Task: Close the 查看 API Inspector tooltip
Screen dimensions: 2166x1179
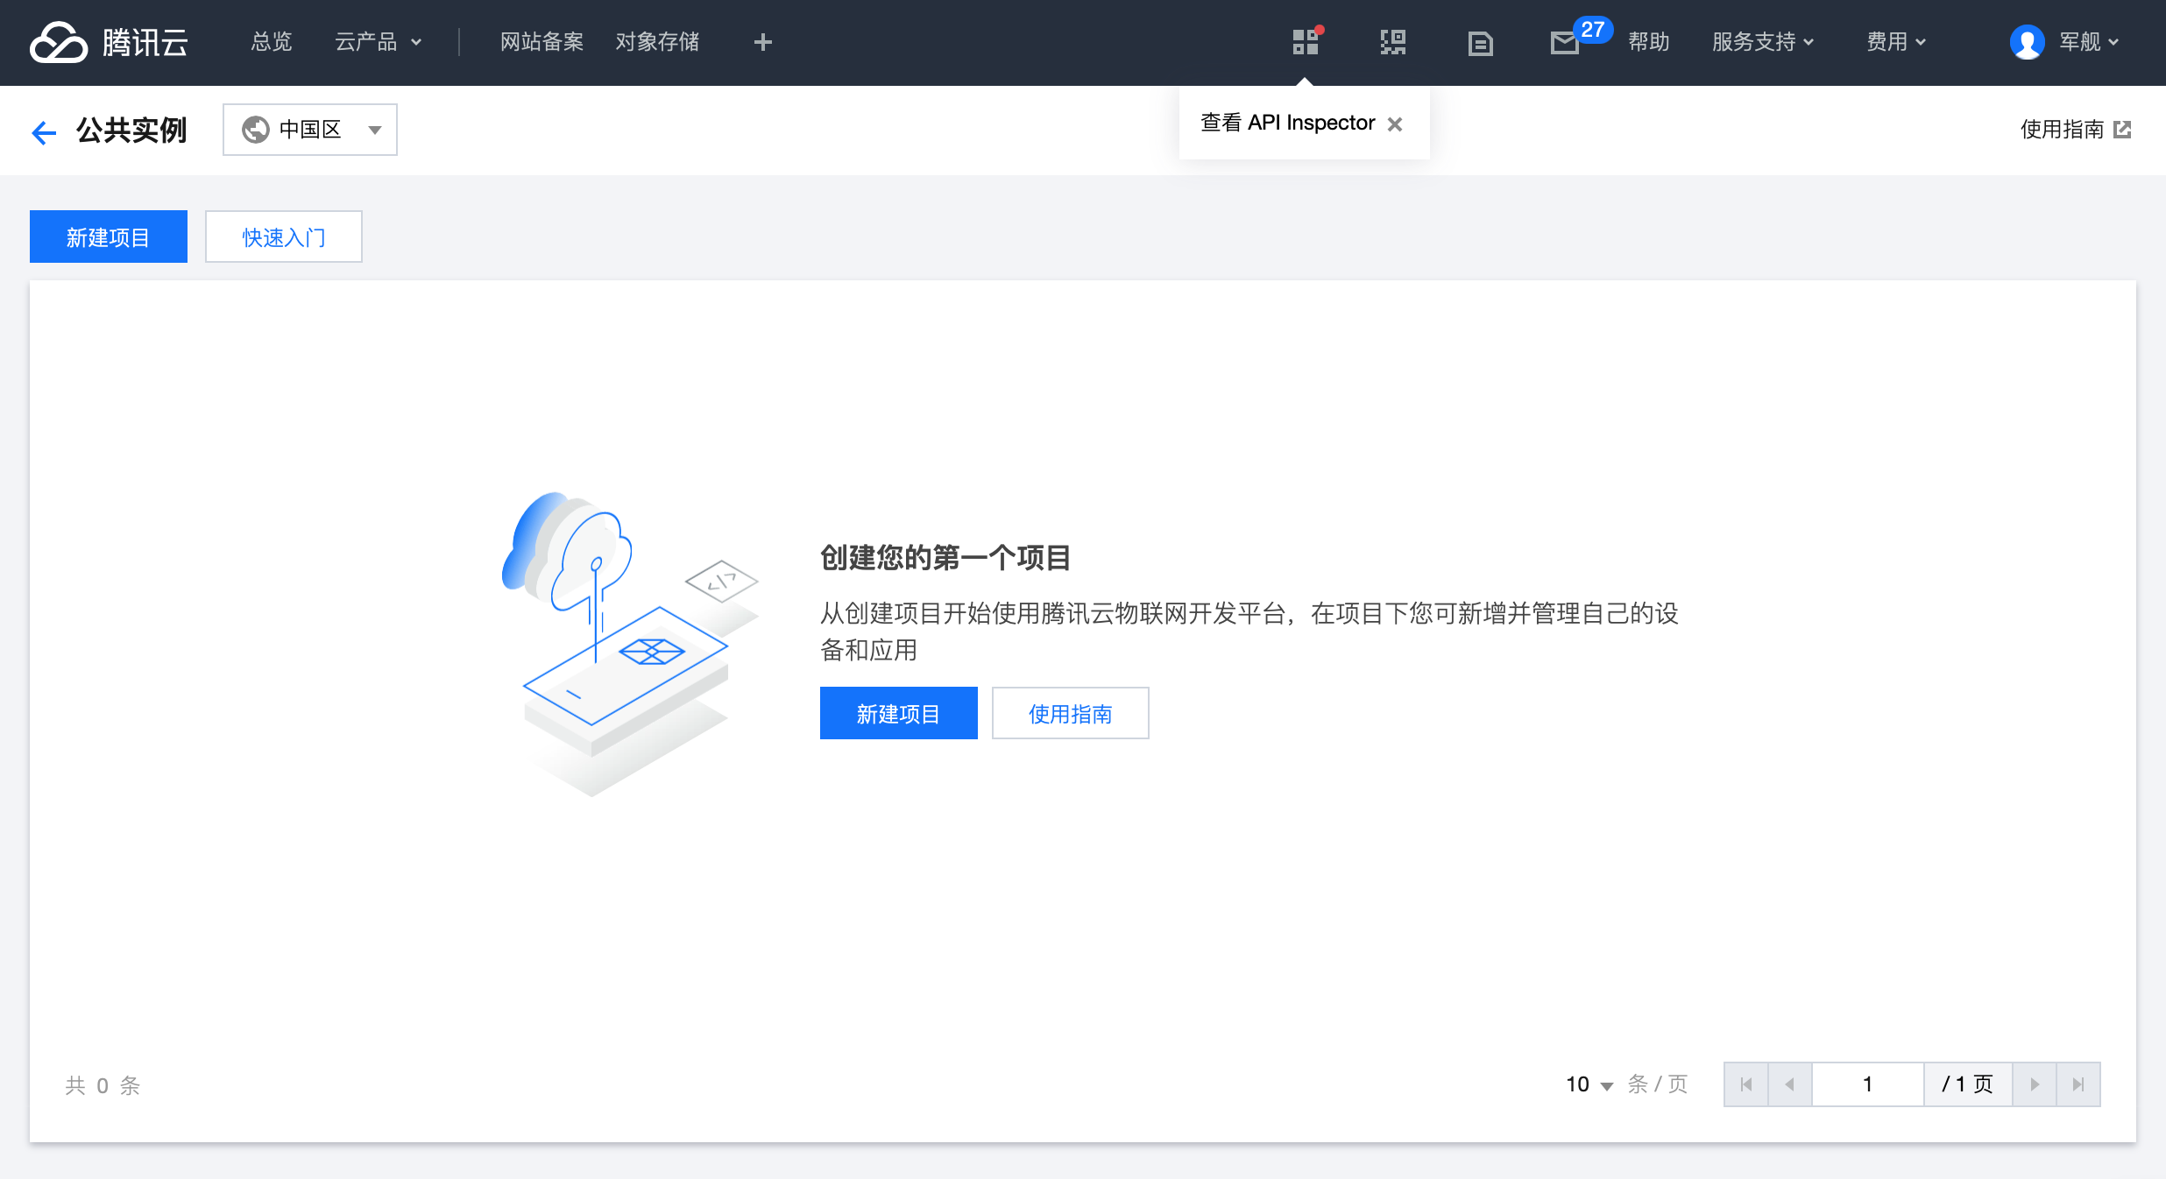Action: [1395, 124]
